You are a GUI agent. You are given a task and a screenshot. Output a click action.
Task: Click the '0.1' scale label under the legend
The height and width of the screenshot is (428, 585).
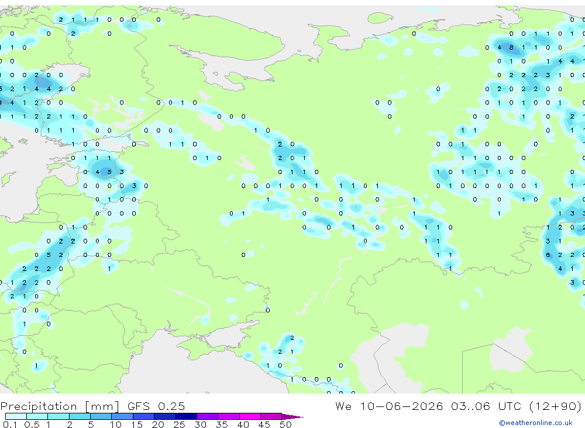click(10, 424)
